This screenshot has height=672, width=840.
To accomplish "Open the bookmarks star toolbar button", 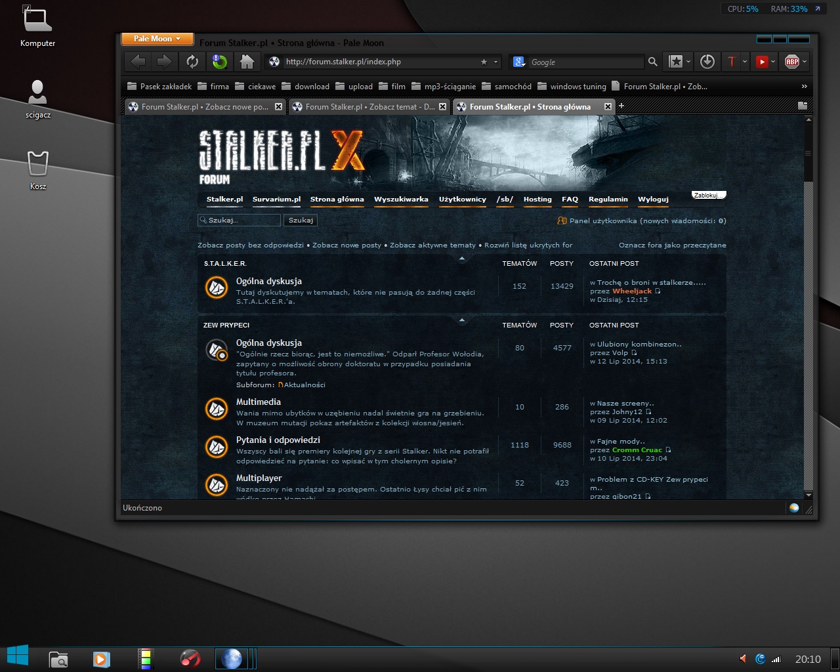I will click(675, 62).
